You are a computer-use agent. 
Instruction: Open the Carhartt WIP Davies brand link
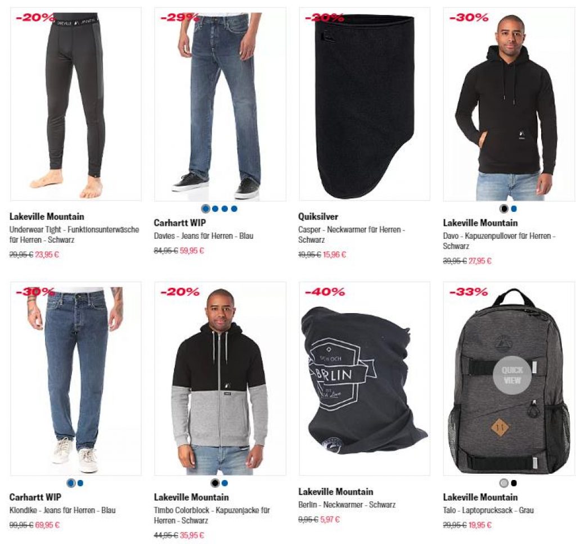coord(179,223)
